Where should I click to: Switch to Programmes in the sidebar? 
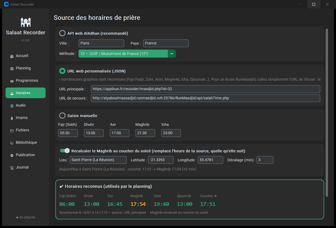point(25,81)
